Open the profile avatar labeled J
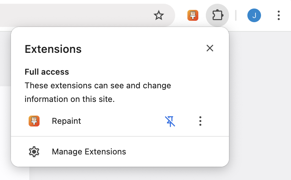Image resolution: width=291 pixels, height=180 pixels. [x=254, y=15]
